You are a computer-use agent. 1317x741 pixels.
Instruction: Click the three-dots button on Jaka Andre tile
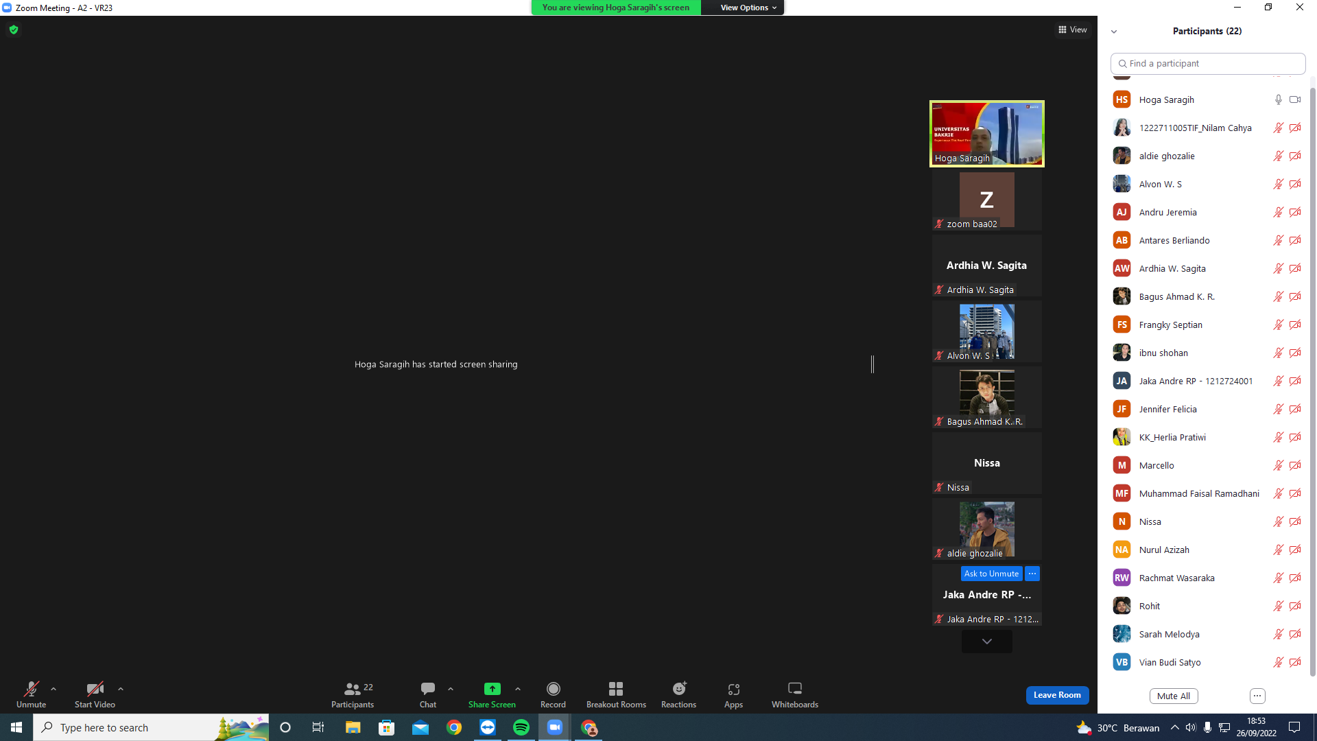click(1032, 574)
